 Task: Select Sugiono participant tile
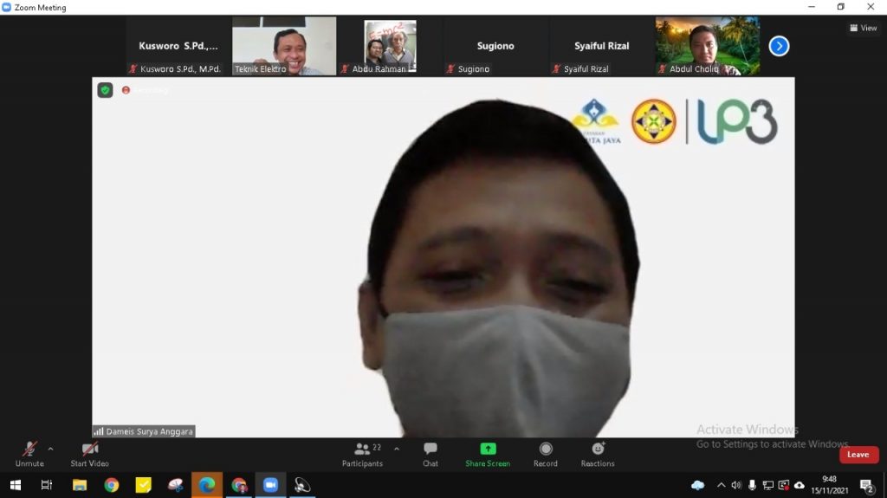point(495,46)
